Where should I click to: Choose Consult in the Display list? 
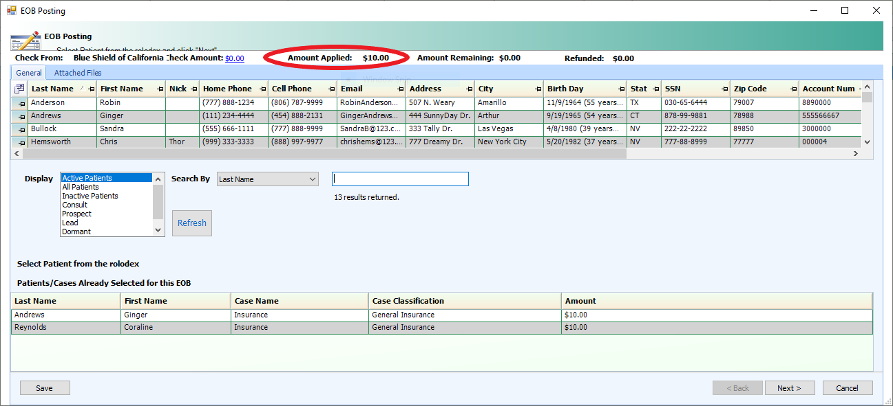pos(107,205)
